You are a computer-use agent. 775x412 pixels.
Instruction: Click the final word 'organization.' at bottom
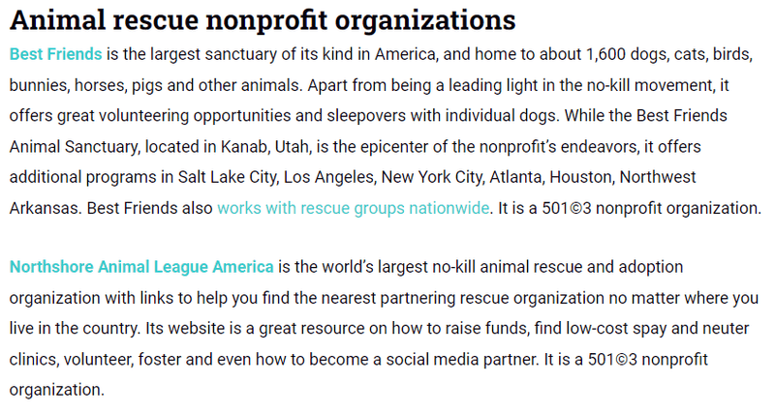click(57, 390)
